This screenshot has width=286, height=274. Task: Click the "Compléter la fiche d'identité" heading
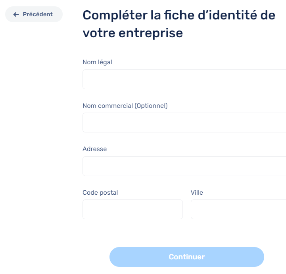(x=179, y=15)
